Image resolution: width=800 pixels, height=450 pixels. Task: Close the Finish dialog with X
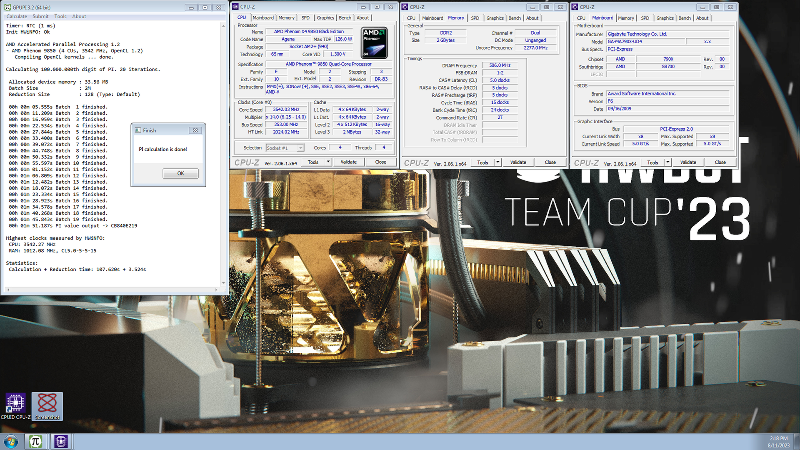(x=195, y=130)
